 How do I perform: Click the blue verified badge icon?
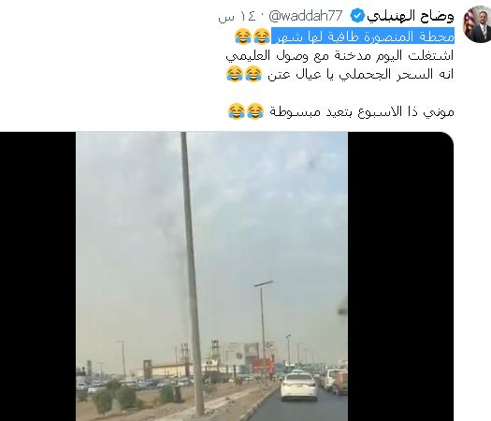357,16
